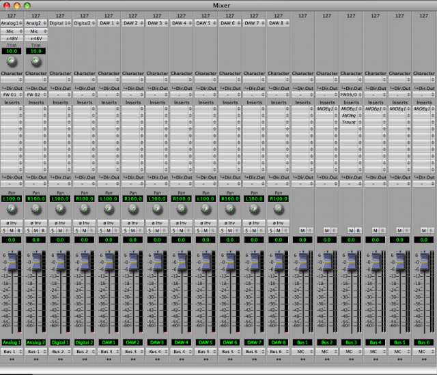Click the Trim knob on the Analog 2 strip
This screenshot has height=375, width=437.
pyautogui.click(x=36, y=61)
